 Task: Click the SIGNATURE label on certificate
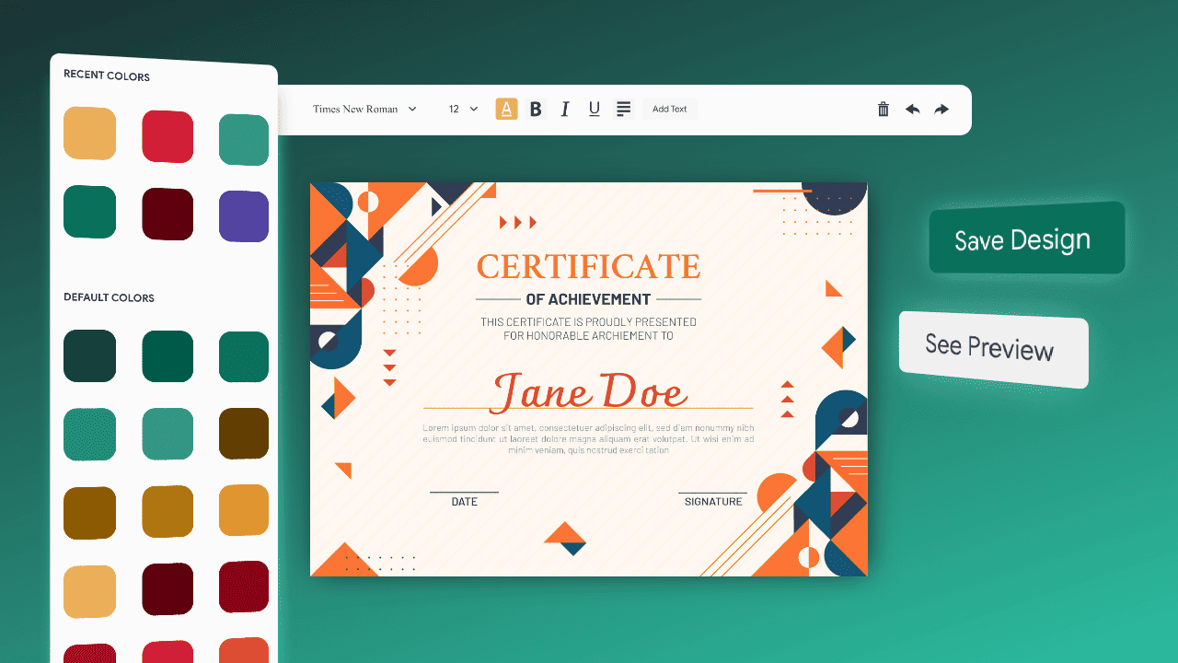pos(713,502)
